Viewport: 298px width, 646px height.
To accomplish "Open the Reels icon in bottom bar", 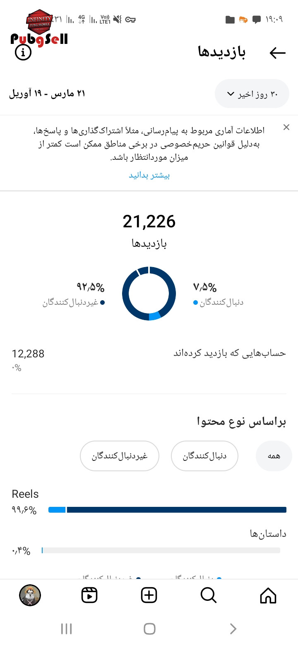I will tap(89, 595).
